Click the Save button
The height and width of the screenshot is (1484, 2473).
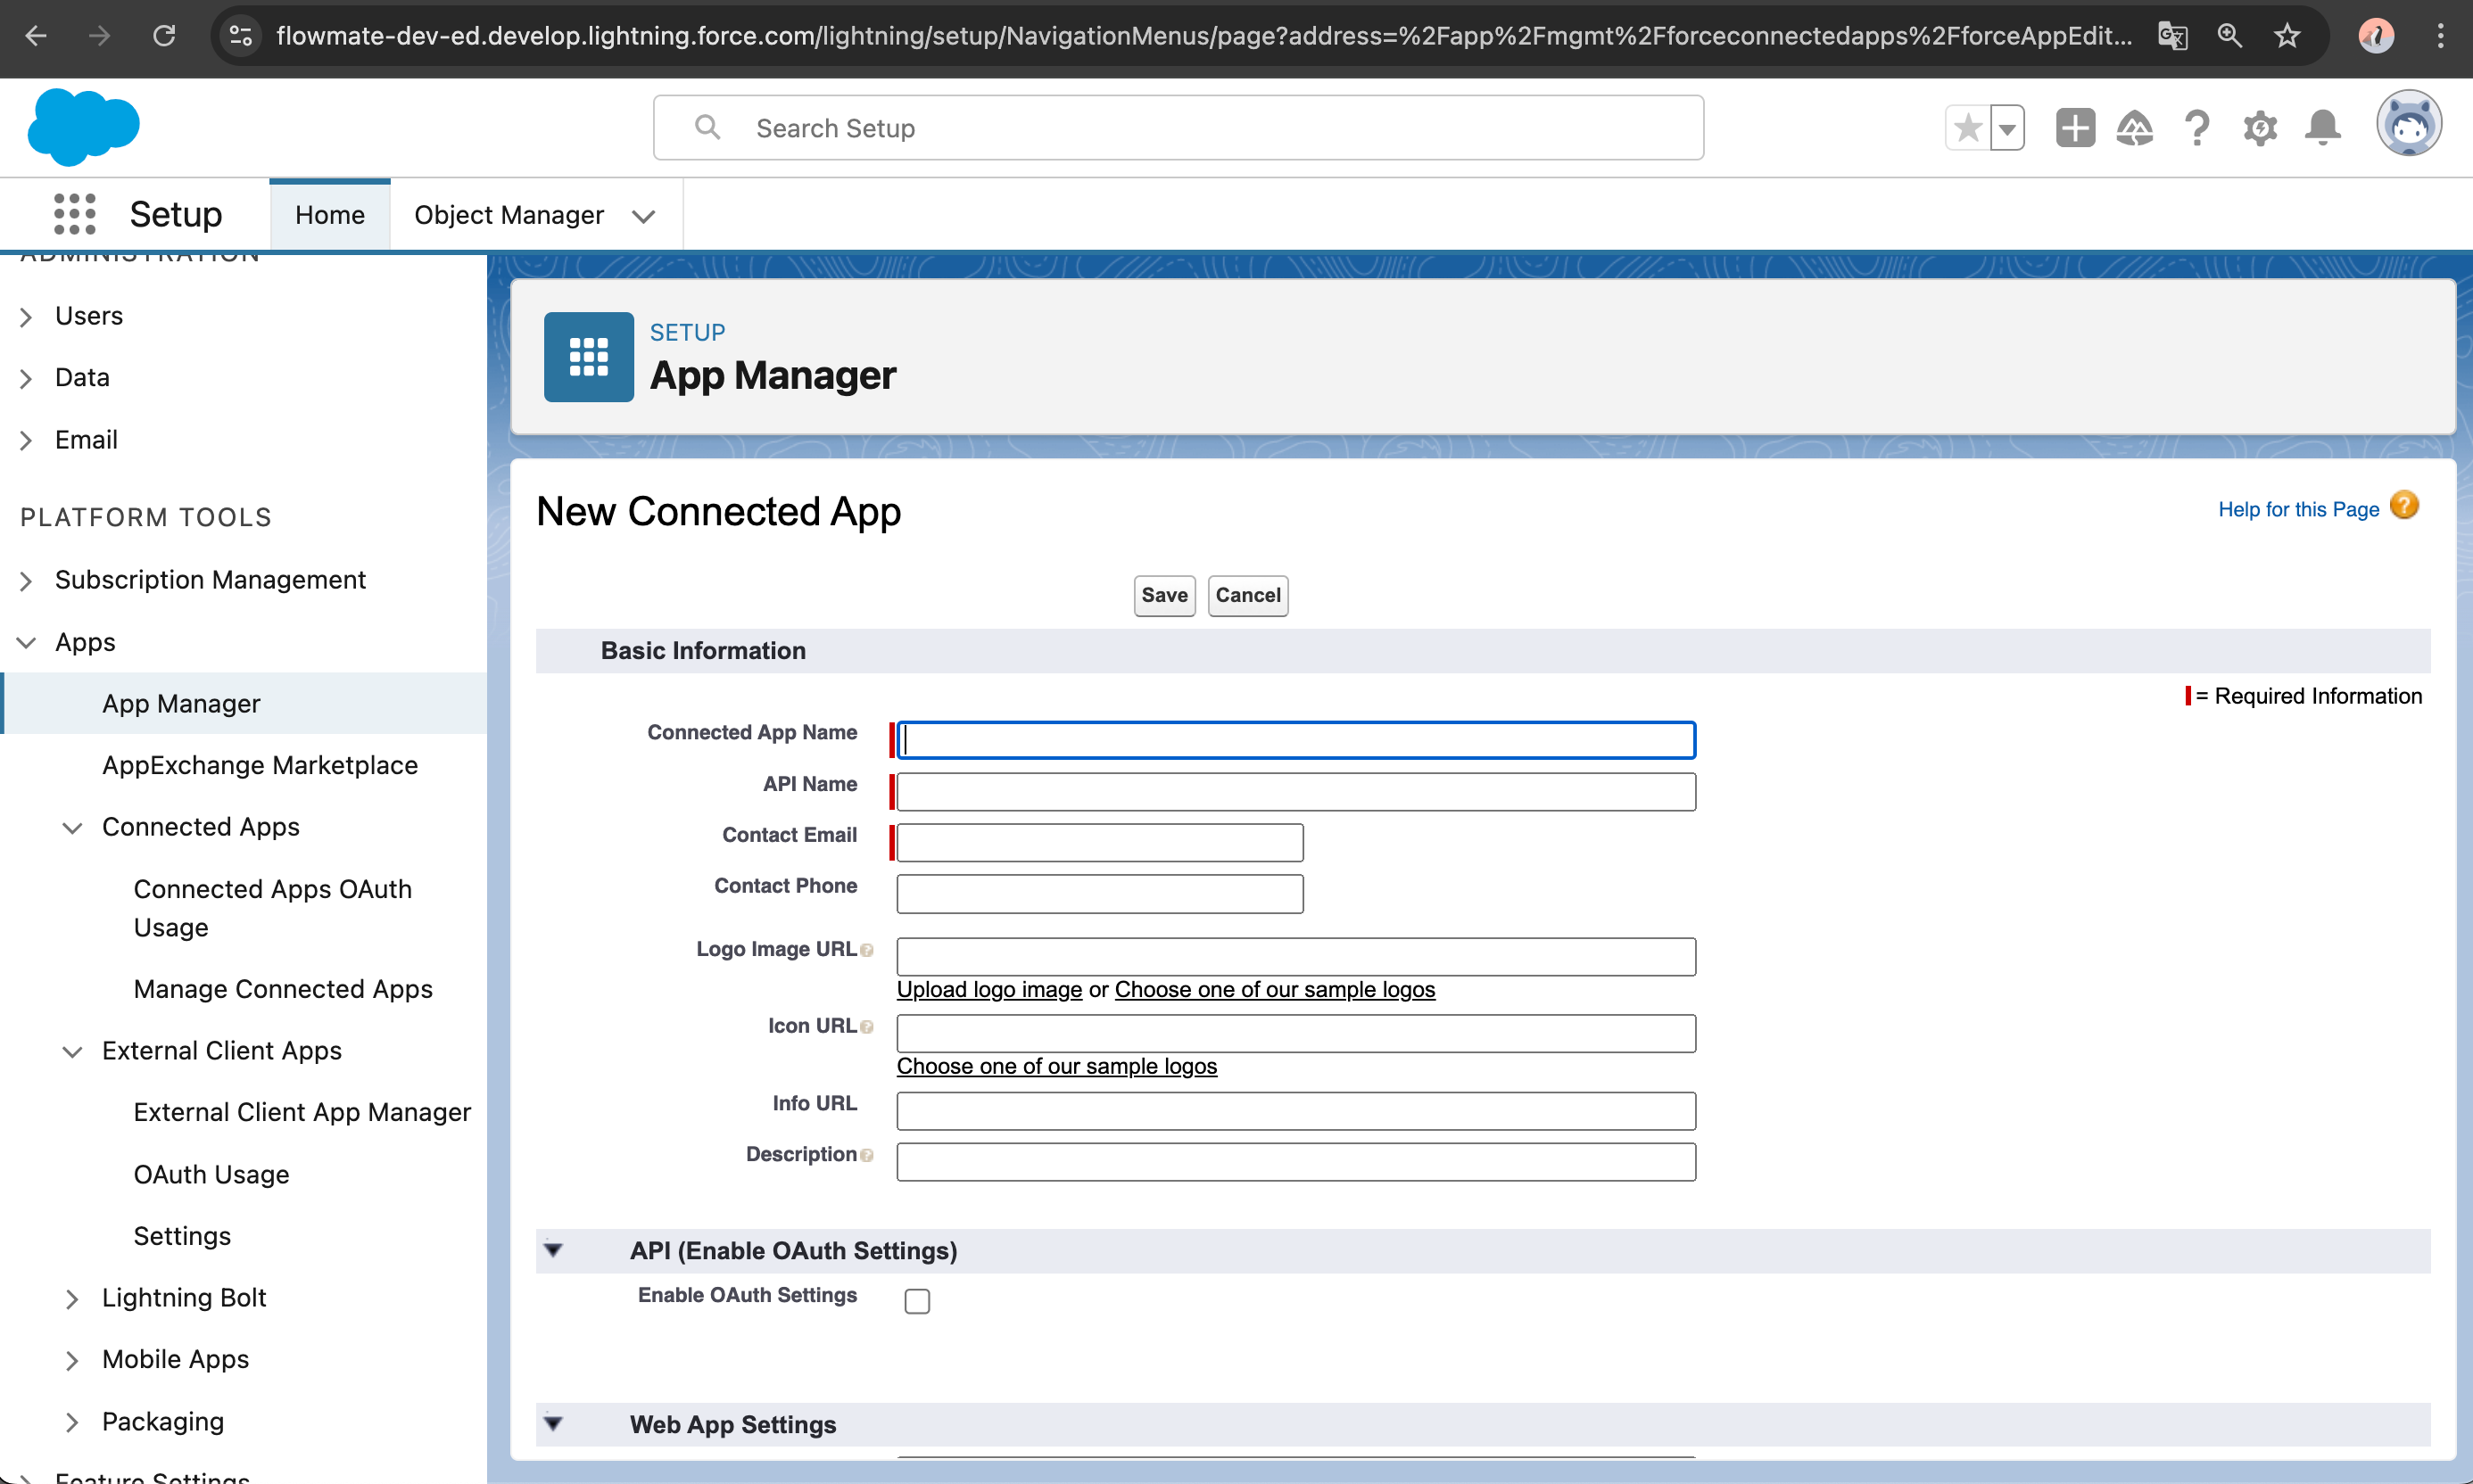pos(1163,595)
